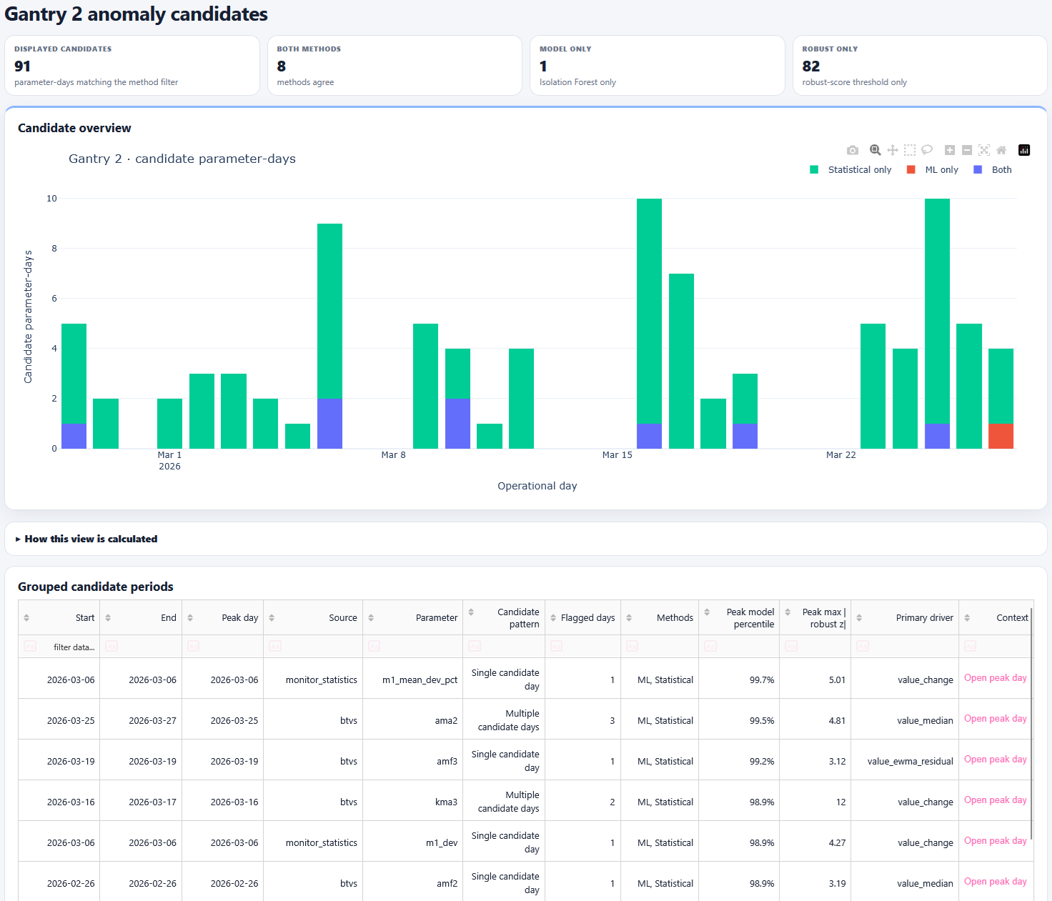The height and width of the screenshot is (901, 1052).
Task: Click the red ML only bar segment at chart's right end
Action: coord(1001,436)
